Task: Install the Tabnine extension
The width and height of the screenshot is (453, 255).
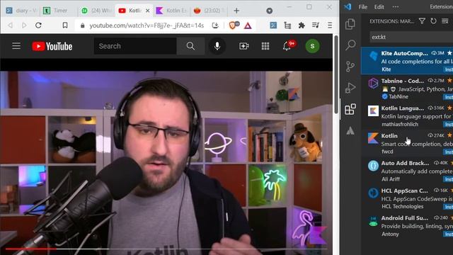Action: coord(448,97)
